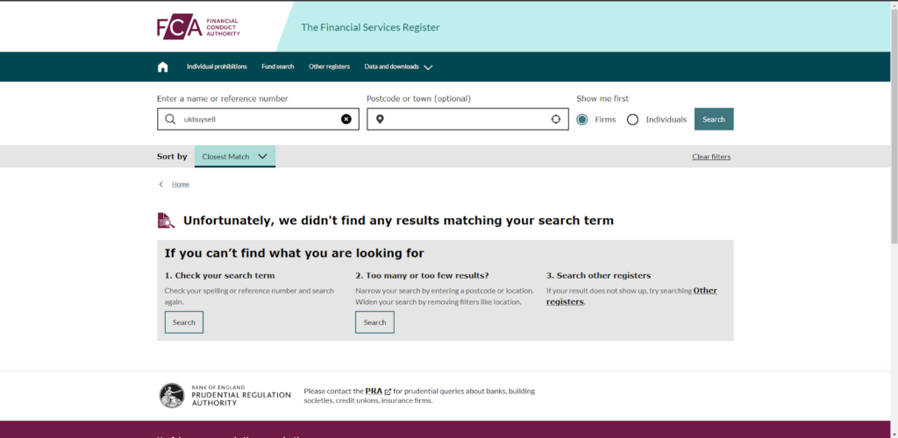Screen dimensions: 898x438
Task: Expand the Data and downloads menu
Action: click(x=399, y=67)
